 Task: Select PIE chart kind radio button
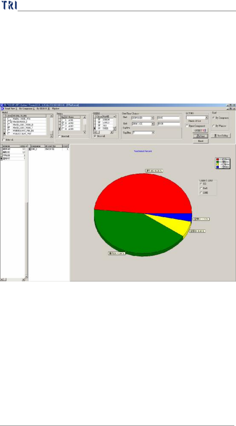pos(201,184)
